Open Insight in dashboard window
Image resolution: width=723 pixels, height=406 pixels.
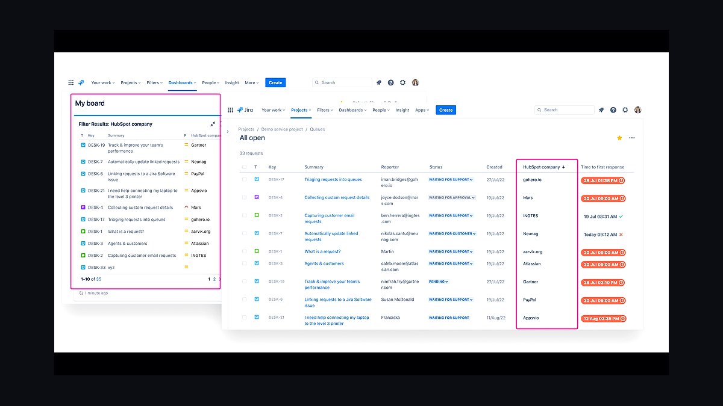[x=232, y=82]
